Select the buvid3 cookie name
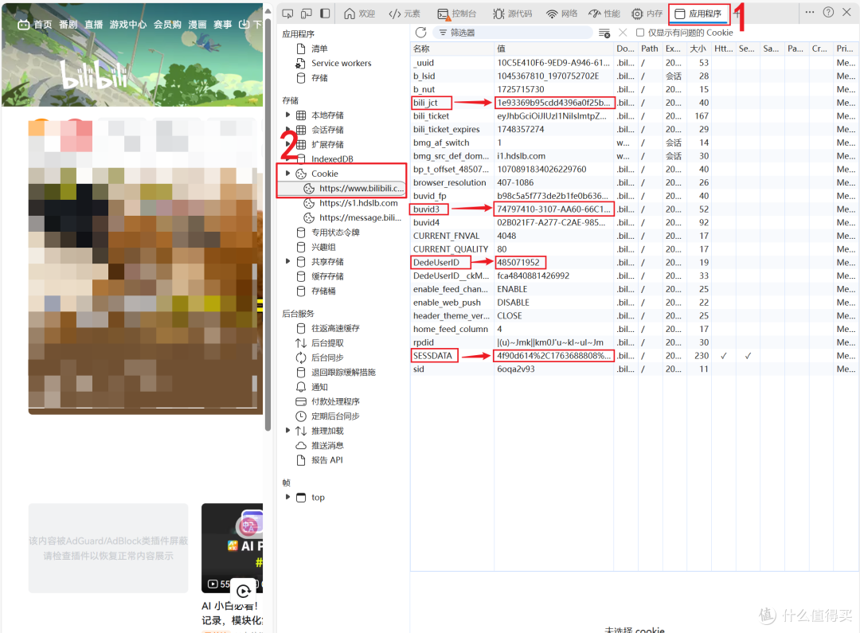The width and height of the screenshot is (860, 633). coord(427,209)
